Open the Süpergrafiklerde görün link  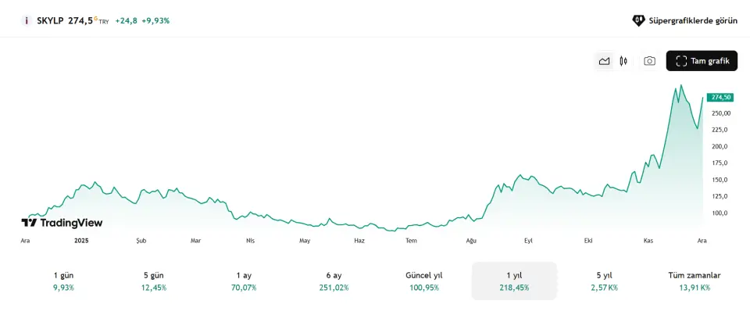(x=684, y=20)
